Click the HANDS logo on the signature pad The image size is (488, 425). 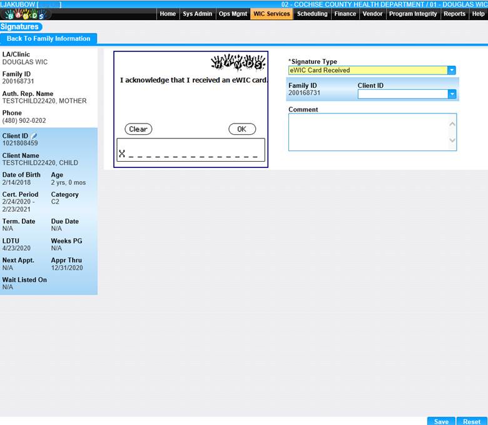[x=238, y=62]
